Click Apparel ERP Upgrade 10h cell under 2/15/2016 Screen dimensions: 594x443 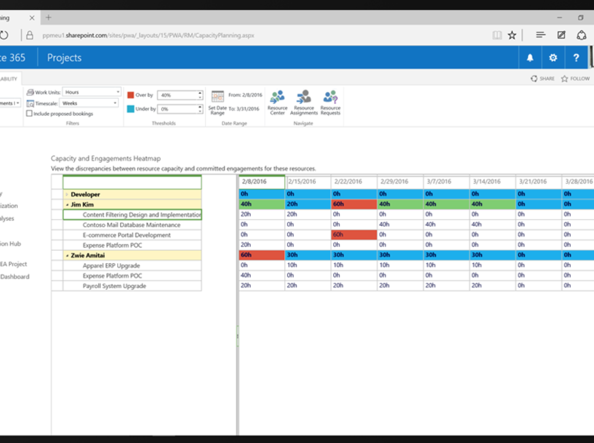point(308,265)
